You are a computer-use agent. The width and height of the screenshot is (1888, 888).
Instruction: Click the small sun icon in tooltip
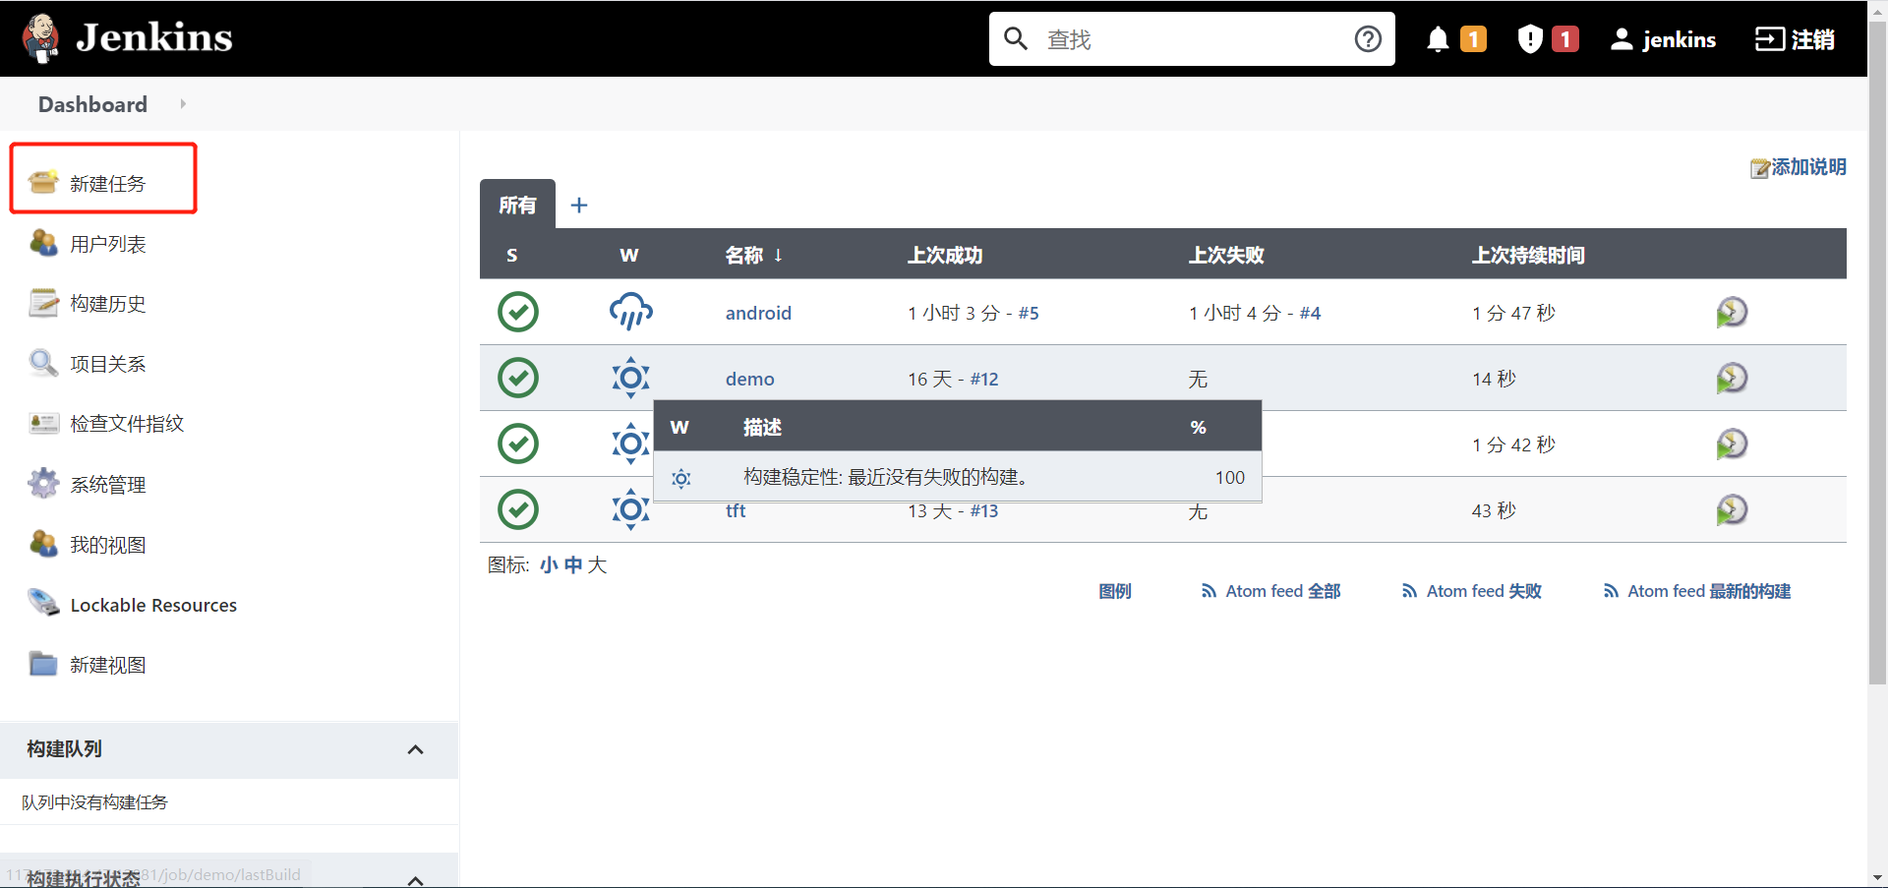pos(681,478)
